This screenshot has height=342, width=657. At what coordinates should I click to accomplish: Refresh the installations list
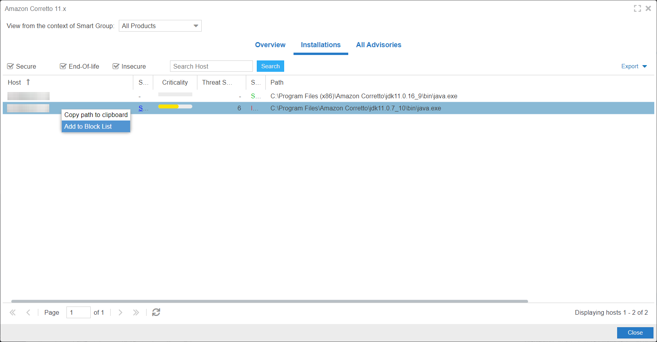click(156, 312)
